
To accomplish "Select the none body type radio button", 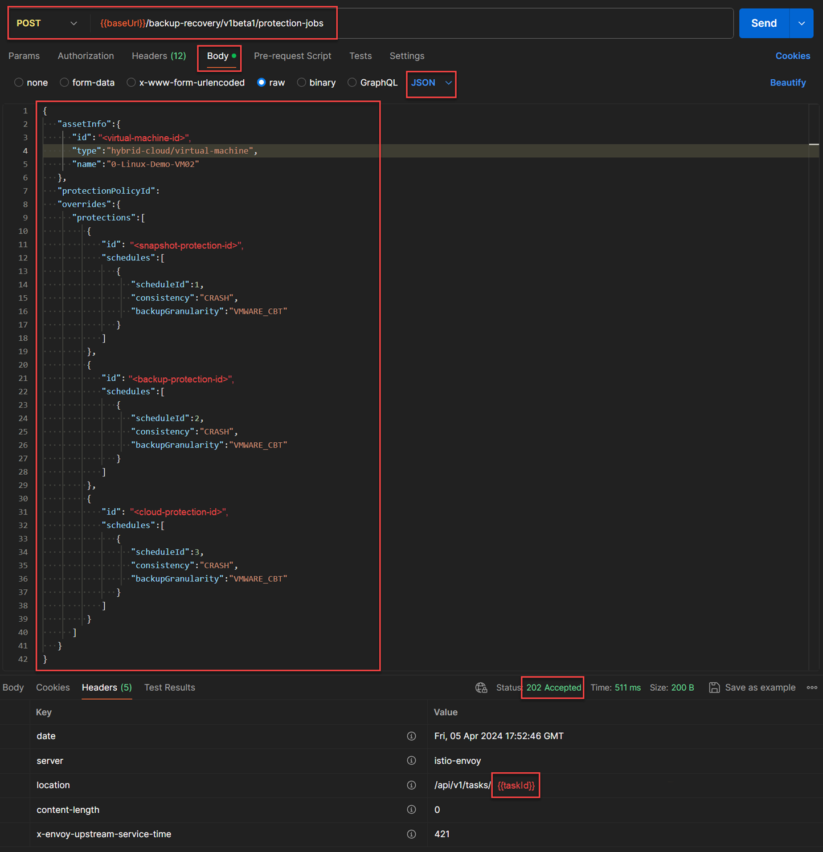I will point(19,83).
